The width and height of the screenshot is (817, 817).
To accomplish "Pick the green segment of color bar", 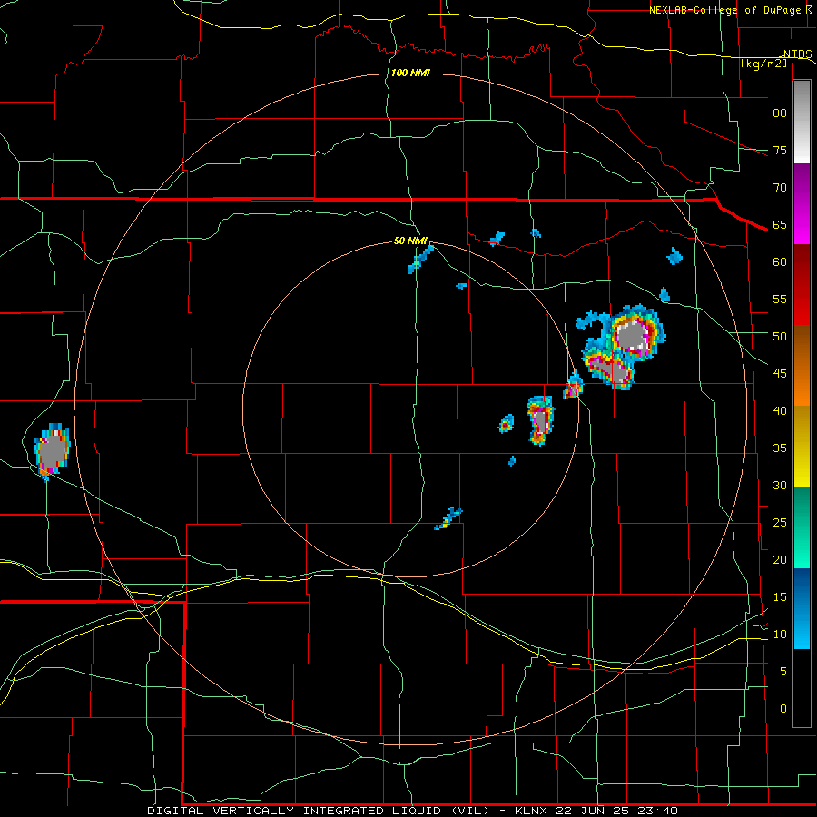I will 802,527.
